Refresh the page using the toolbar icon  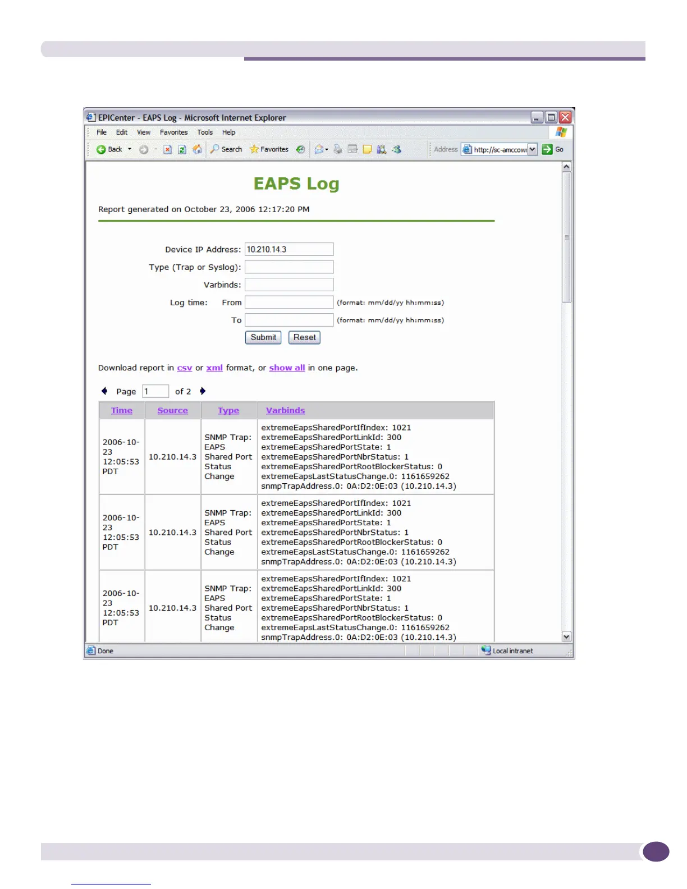(182, 149)
